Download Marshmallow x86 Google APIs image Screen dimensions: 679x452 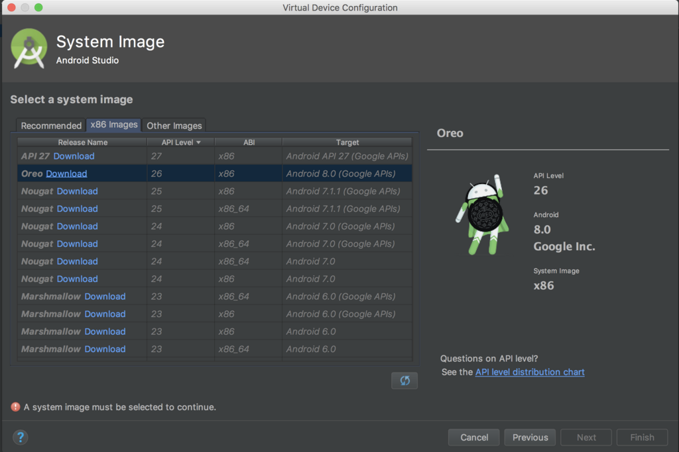[105, 314]
